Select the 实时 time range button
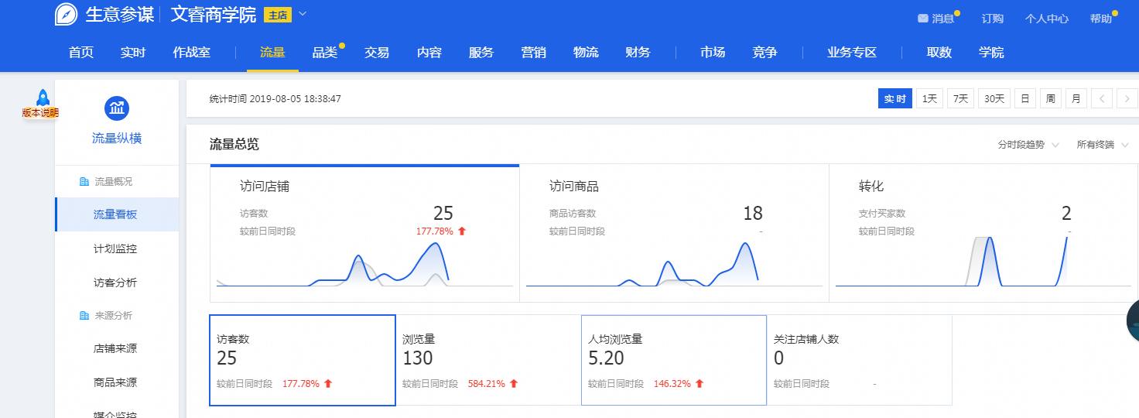 pos(895,99)
